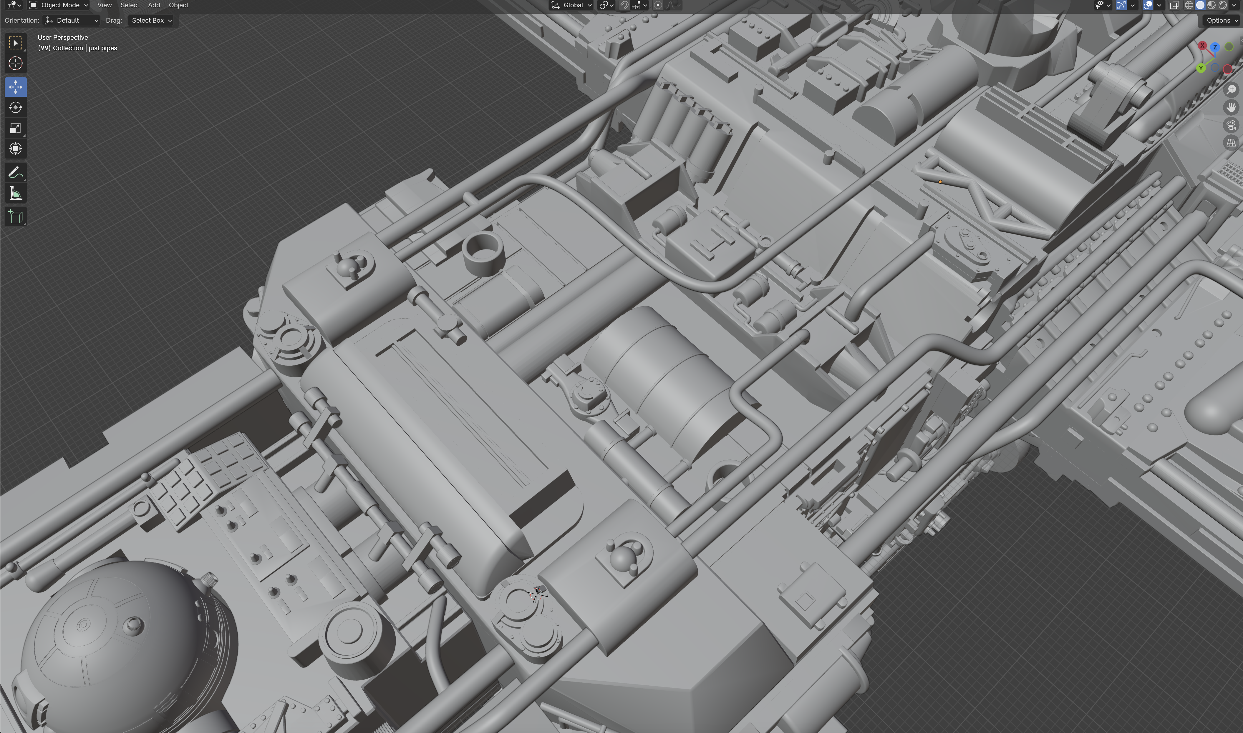Open the Drag Select Box dropdown

tap(151, 20)
